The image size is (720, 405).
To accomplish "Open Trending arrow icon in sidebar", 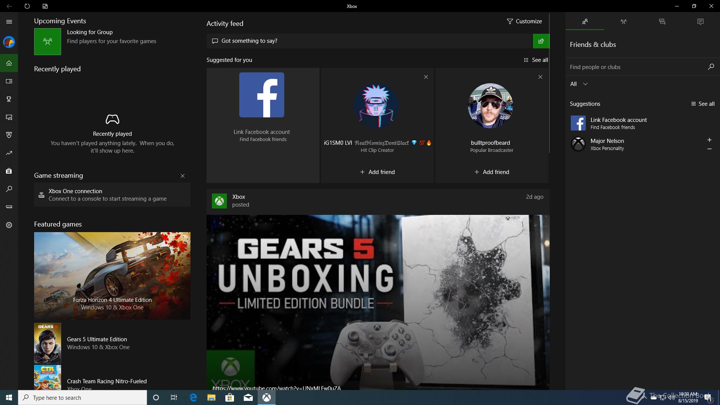I will coord(9,153).
